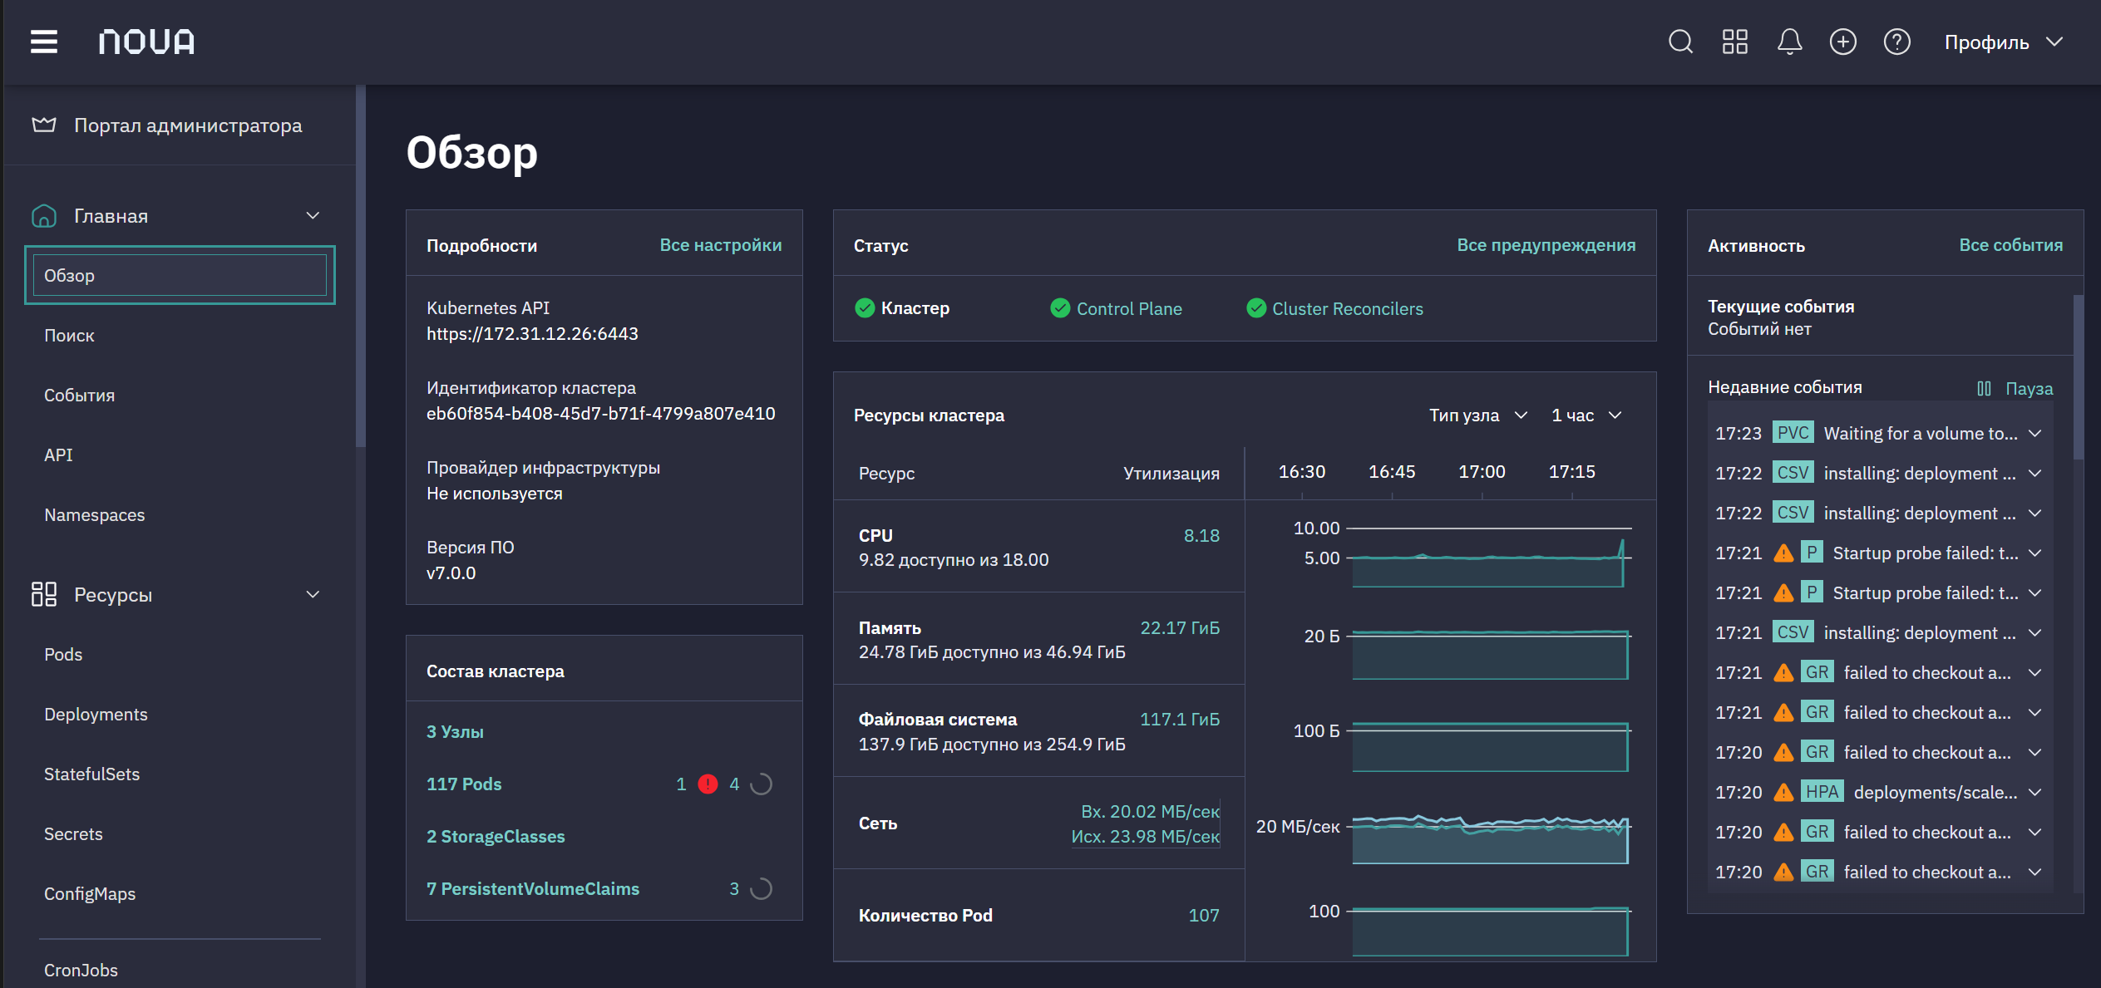Click the crown icon beside Портал администратора
This screenshot has height=988, width=2101.
(44, 125)
